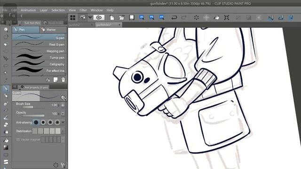Image resolution: width=301 pixels, height=169 pixels.
Task: Select the Pencil tool
Action: coord(6,96)
